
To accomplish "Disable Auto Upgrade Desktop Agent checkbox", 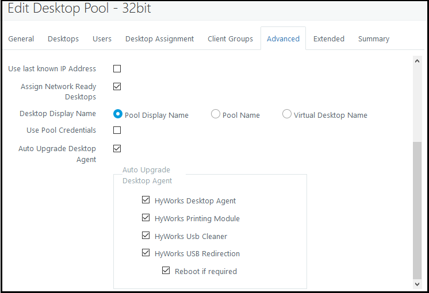I will click(117, 149).
